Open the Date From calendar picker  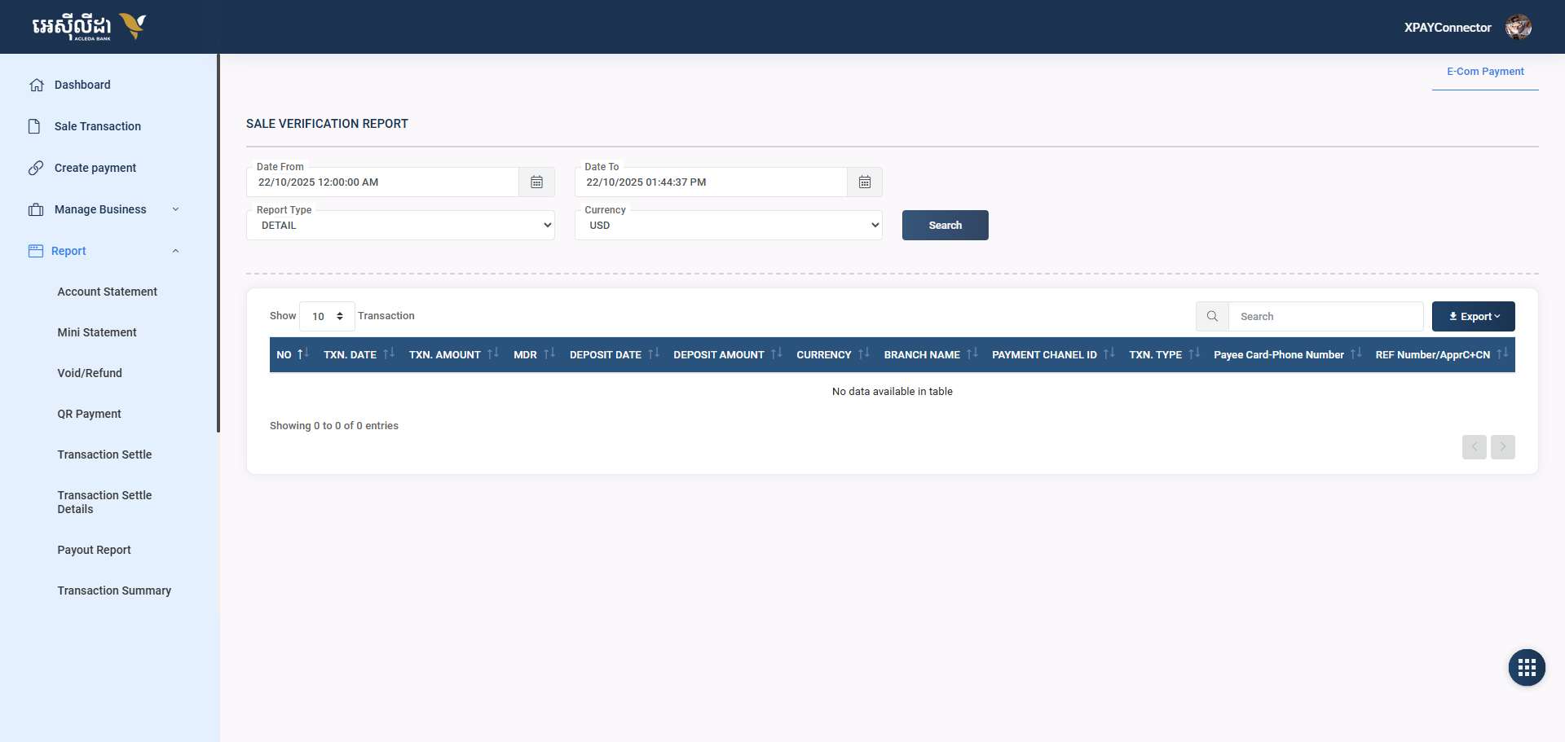click(536, 182)
